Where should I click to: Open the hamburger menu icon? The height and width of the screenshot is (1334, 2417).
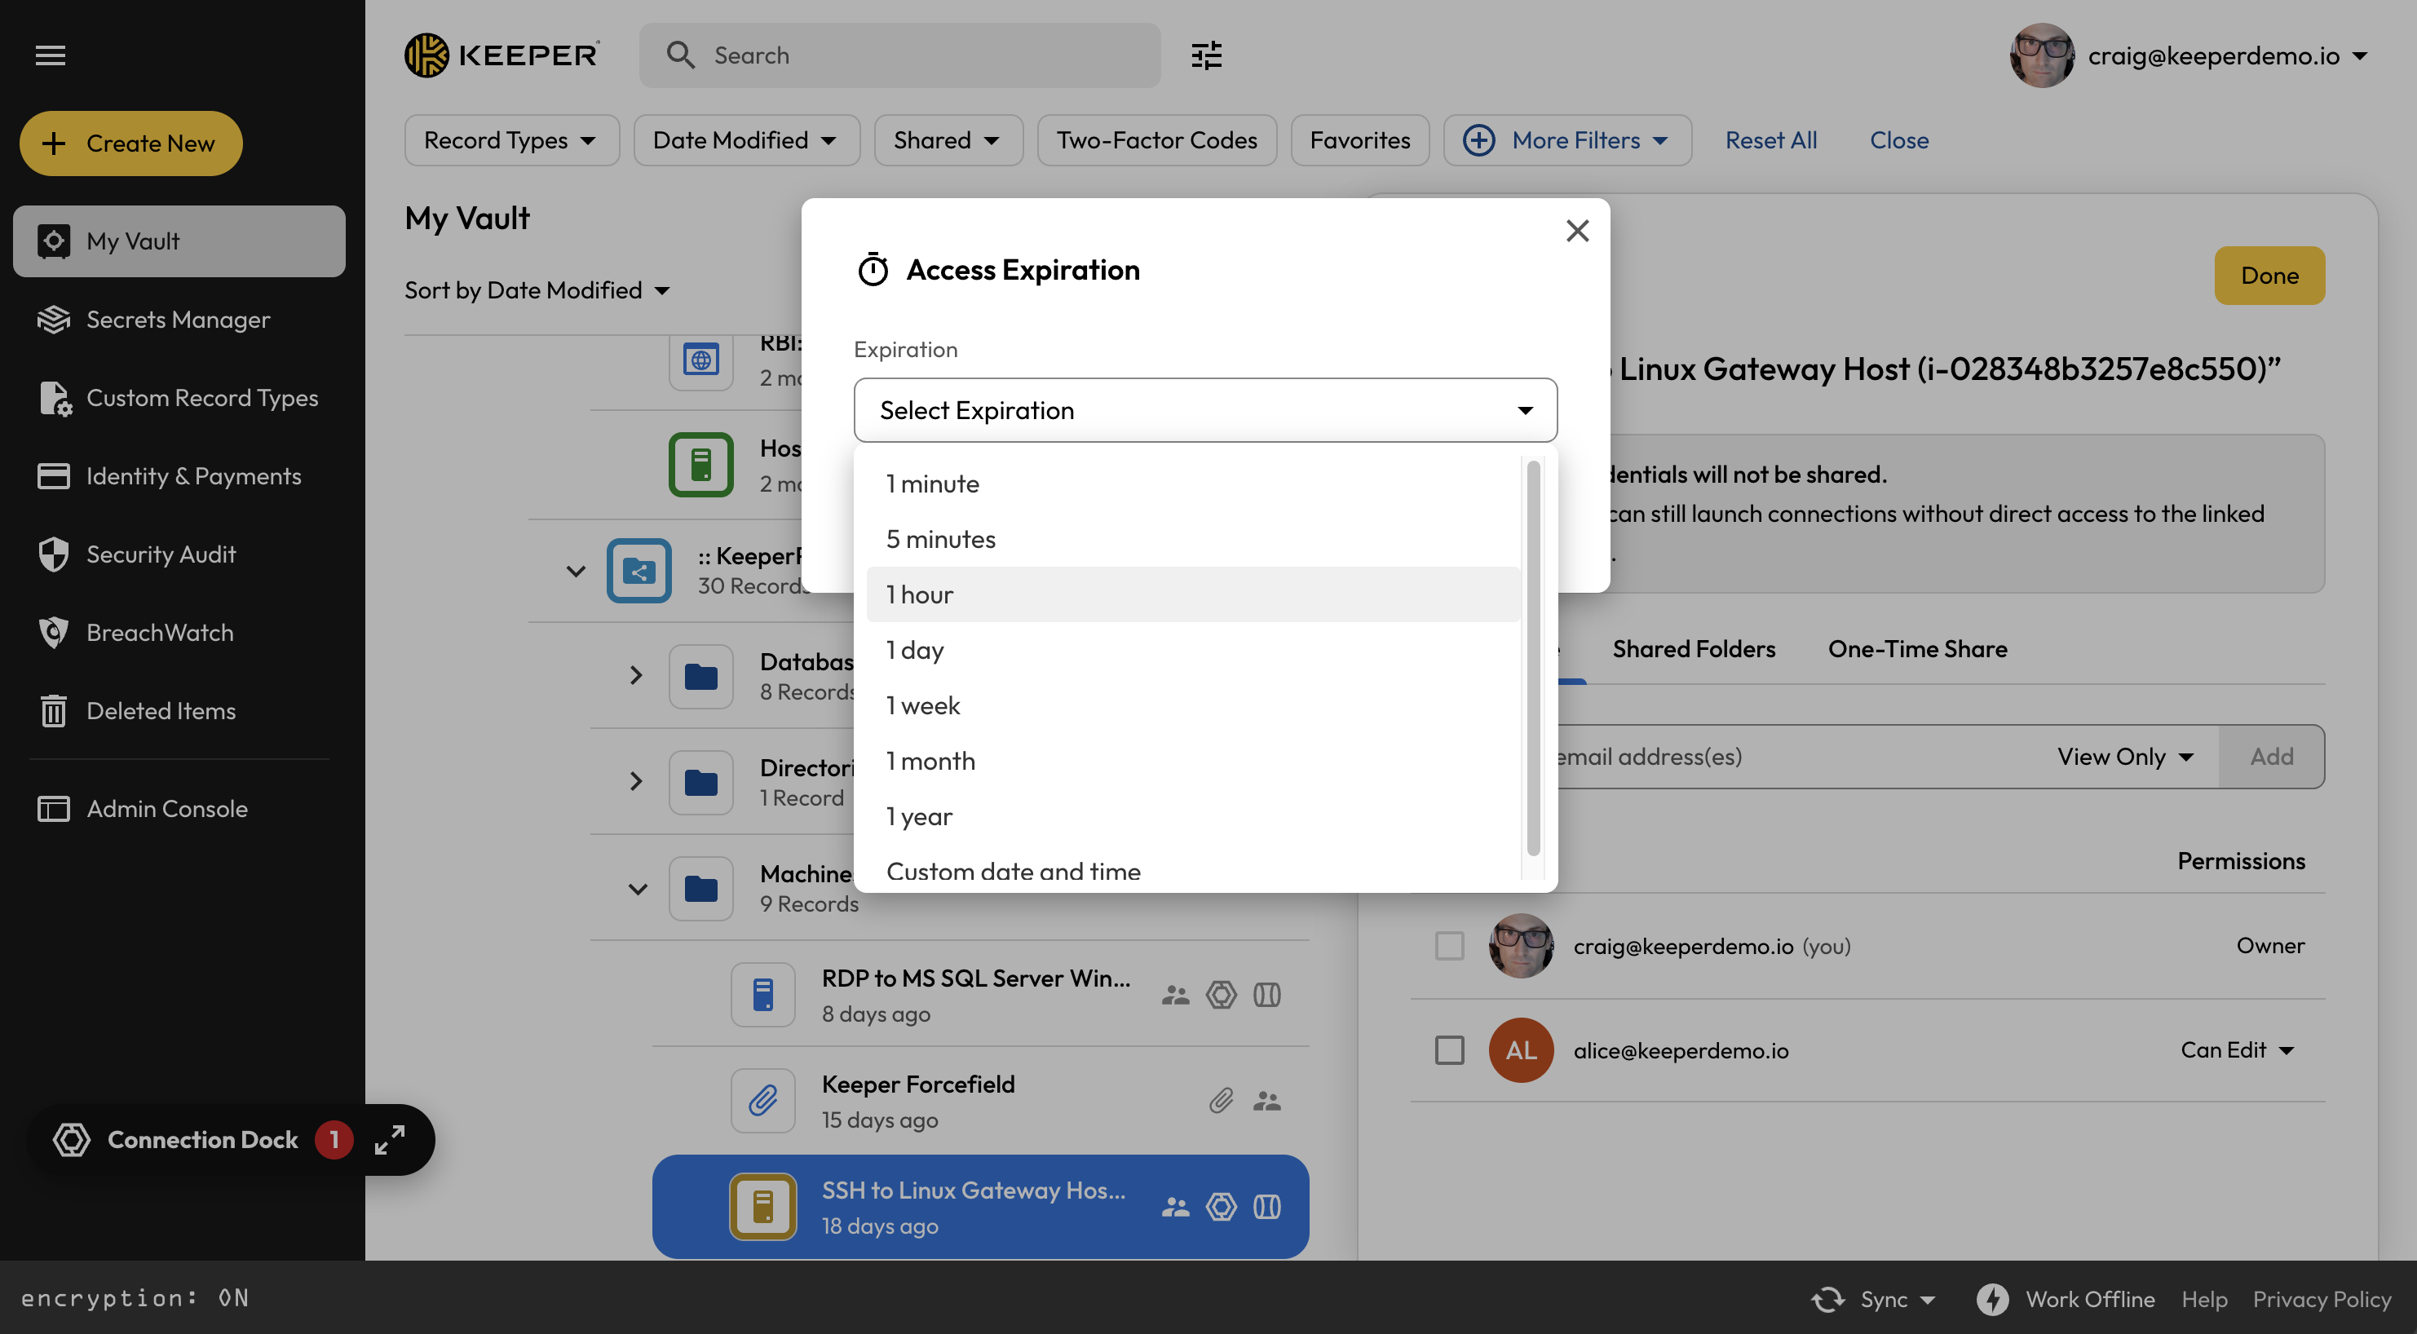(51, 55)
